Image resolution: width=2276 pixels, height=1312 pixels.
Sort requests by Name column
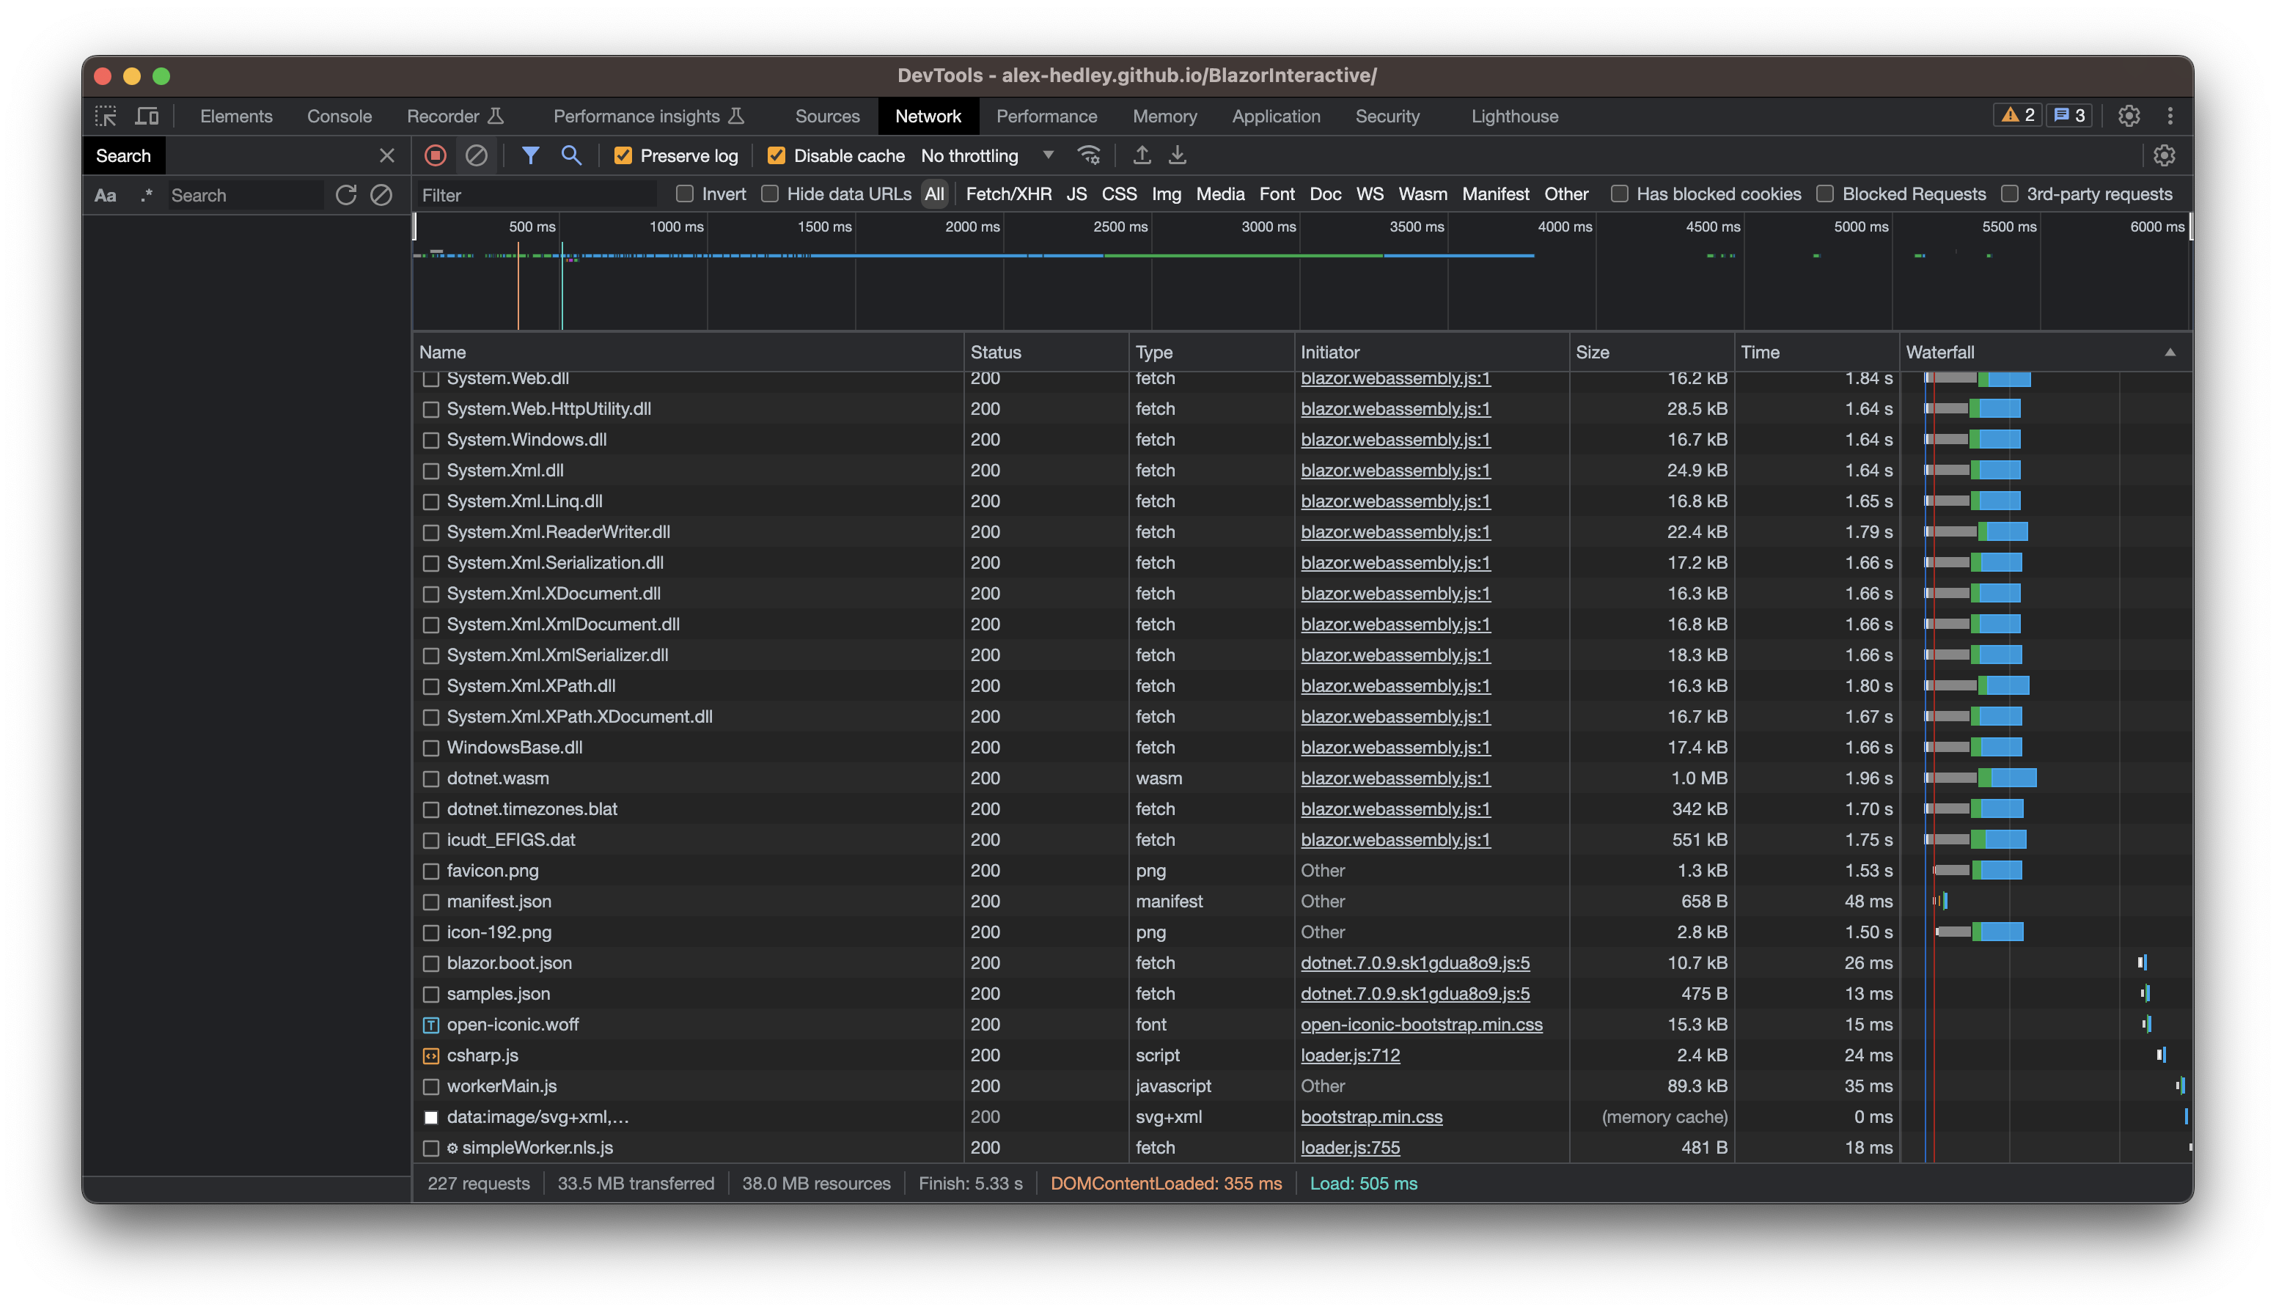(x=688, y=353)
